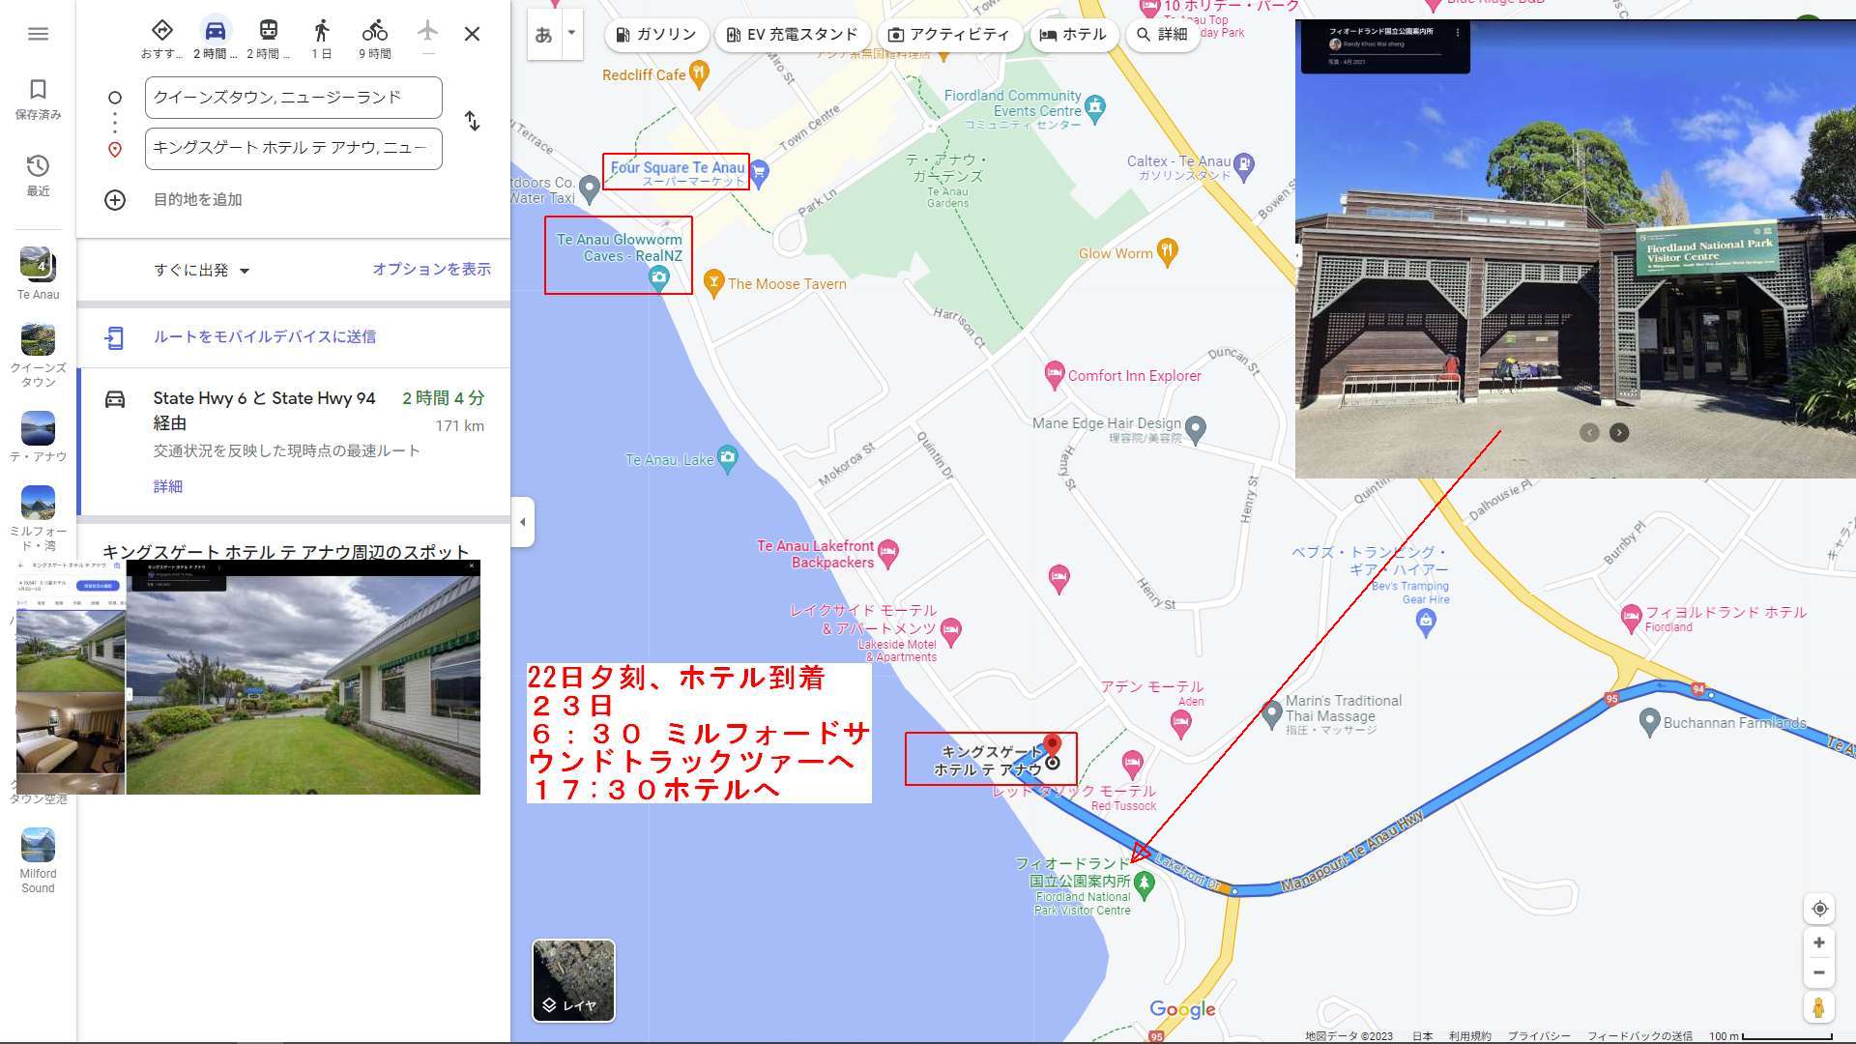Select the recommended travel mode icon
This screenshot has width=1856, height=1044.
161,39
